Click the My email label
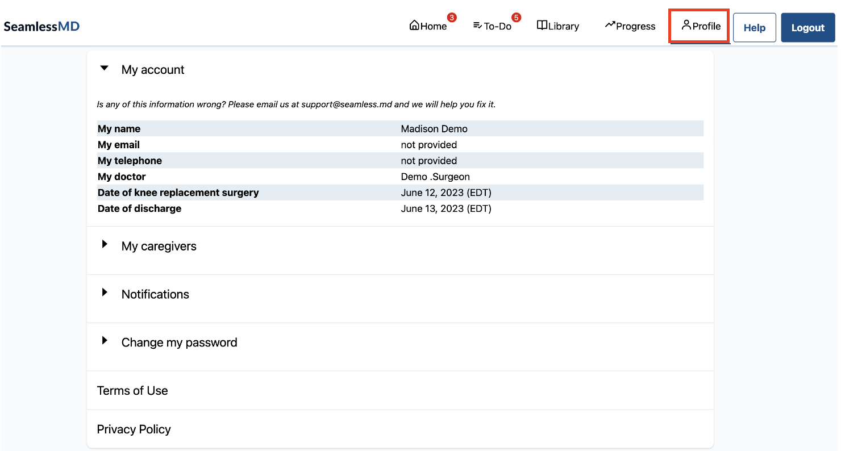The width and height of the screenshot is (841, 451). pos(119,145)
